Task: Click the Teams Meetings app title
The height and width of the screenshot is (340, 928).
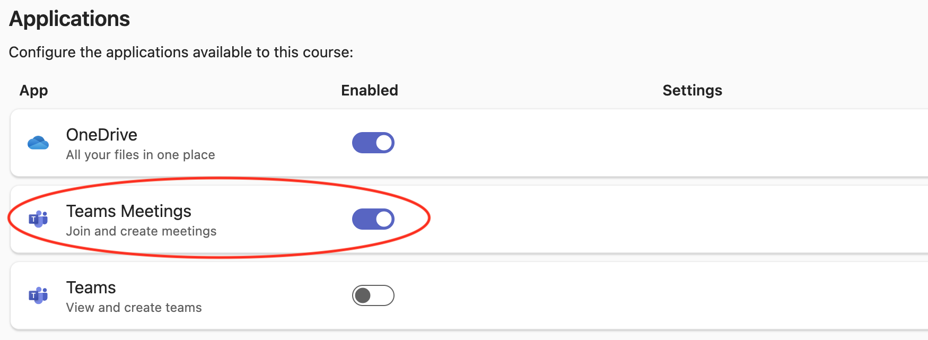Action: (x=129, y=211)
